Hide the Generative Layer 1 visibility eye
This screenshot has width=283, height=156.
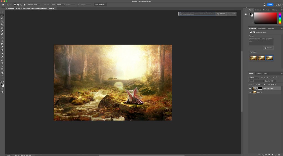coord(250,88)
